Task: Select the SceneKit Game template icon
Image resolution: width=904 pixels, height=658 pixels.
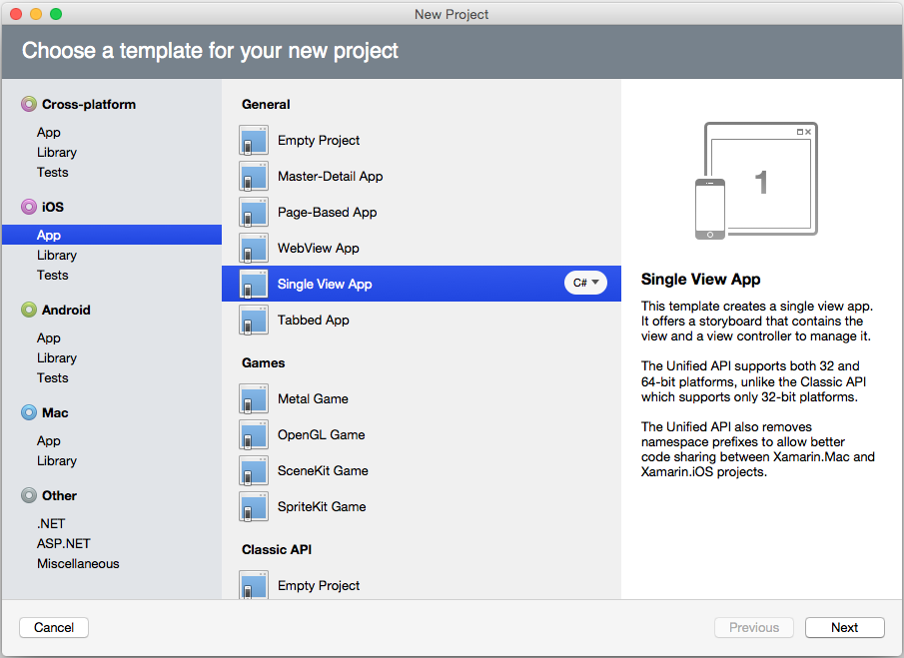Action: pyautogui.click(x=254, y=470)
